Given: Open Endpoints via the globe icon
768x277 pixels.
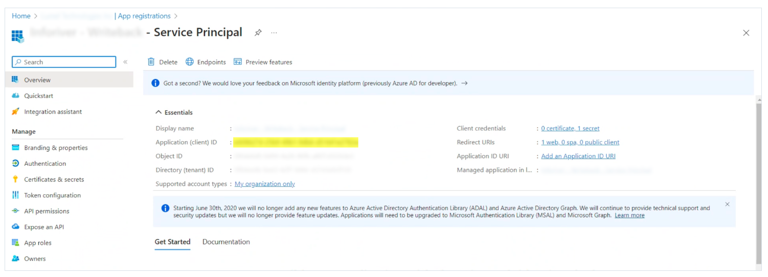Looking at the screenshot, I should (x=190, y=62).
